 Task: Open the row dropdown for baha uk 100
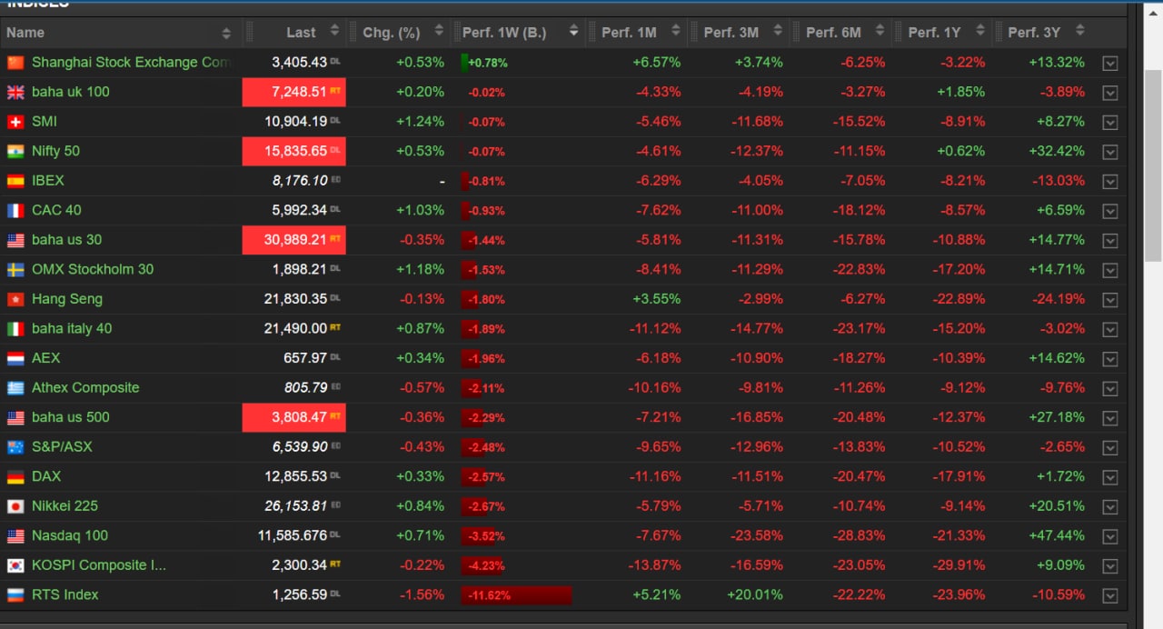point(1109,93)
